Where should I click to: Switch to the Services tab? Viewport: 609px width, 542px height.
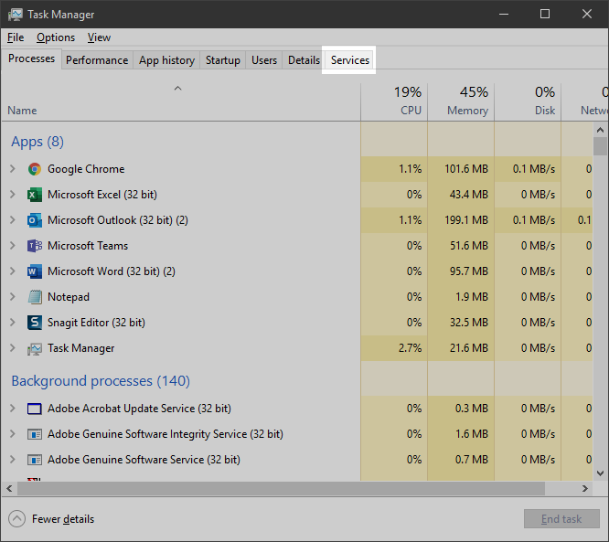350,60
